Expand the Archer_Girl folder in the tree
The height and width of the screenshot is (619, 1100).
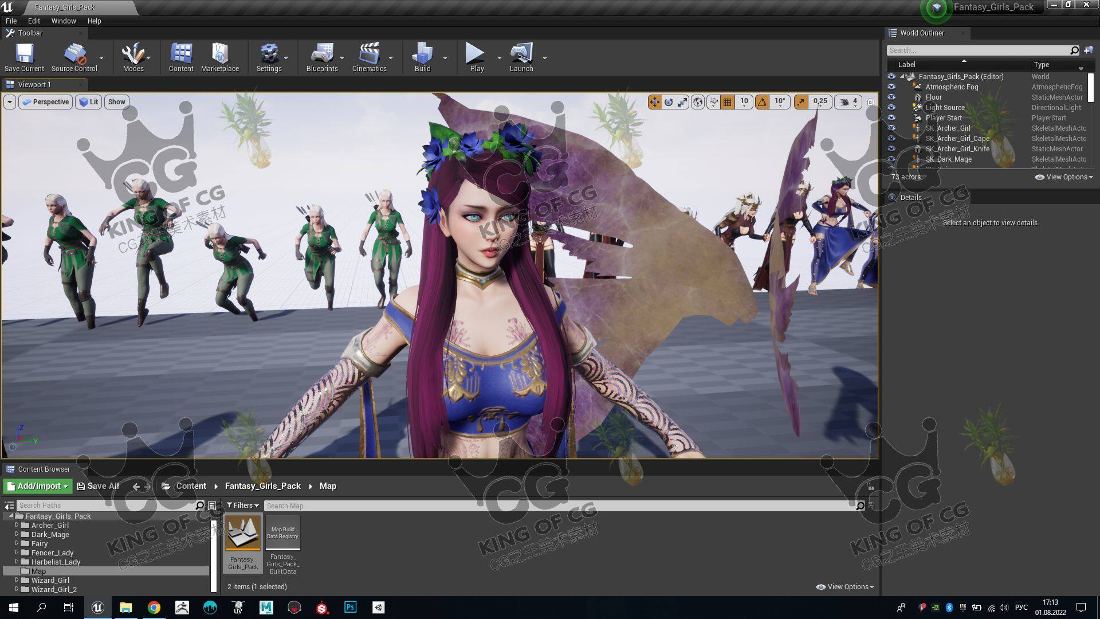(x=17, y=525)
